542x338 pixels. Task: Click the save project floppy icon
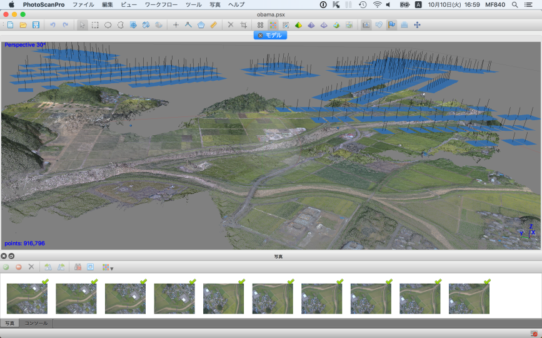[x=36, y=25]
